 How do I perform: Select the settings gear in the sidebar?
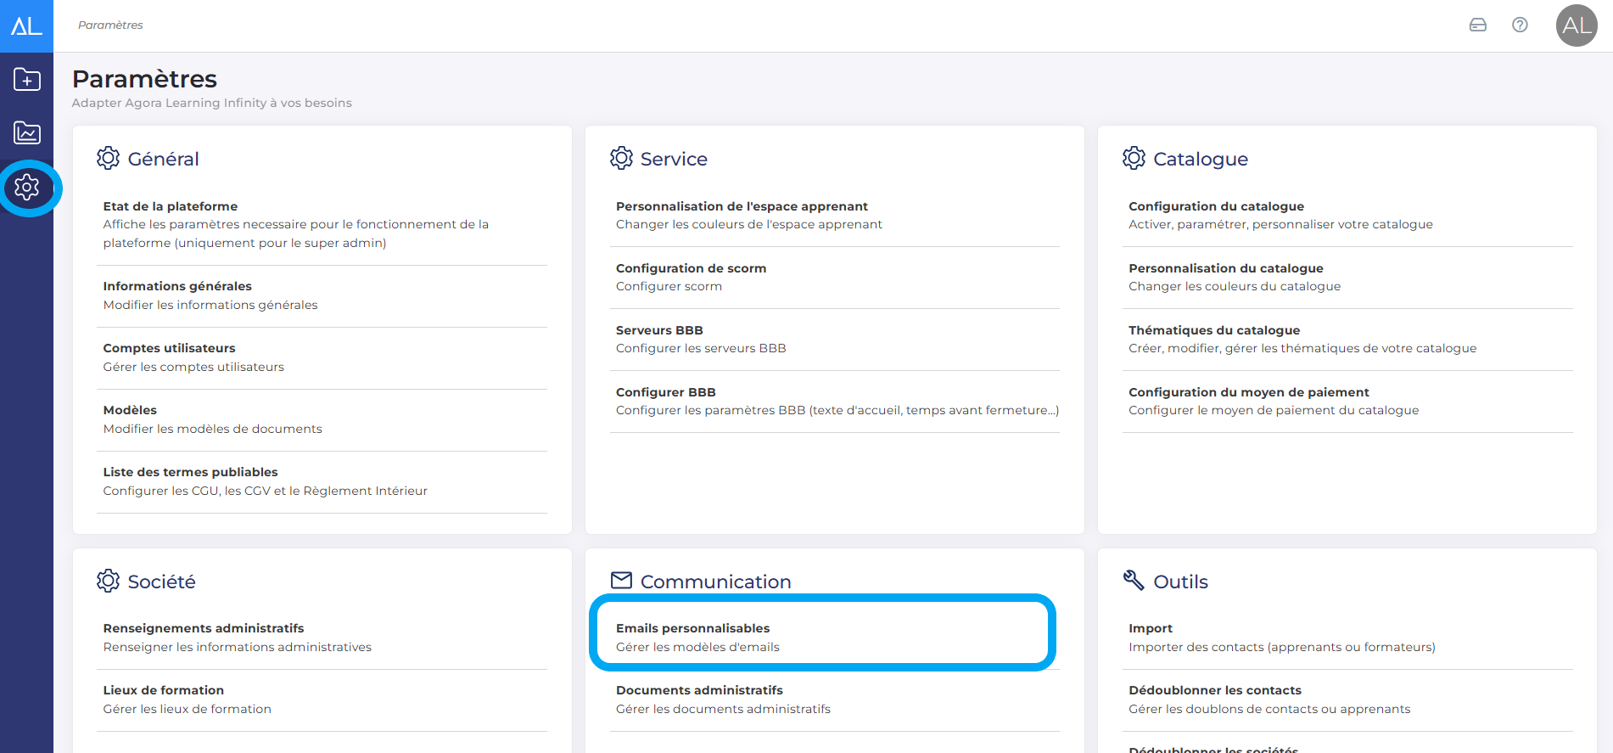(27, 187)
